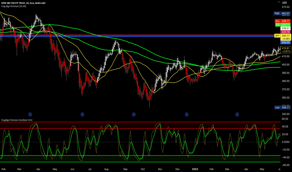Viewport: 292px width, 172px height.
Task: Click the −60.00 oscillator axis value
Action: point(285,165)
